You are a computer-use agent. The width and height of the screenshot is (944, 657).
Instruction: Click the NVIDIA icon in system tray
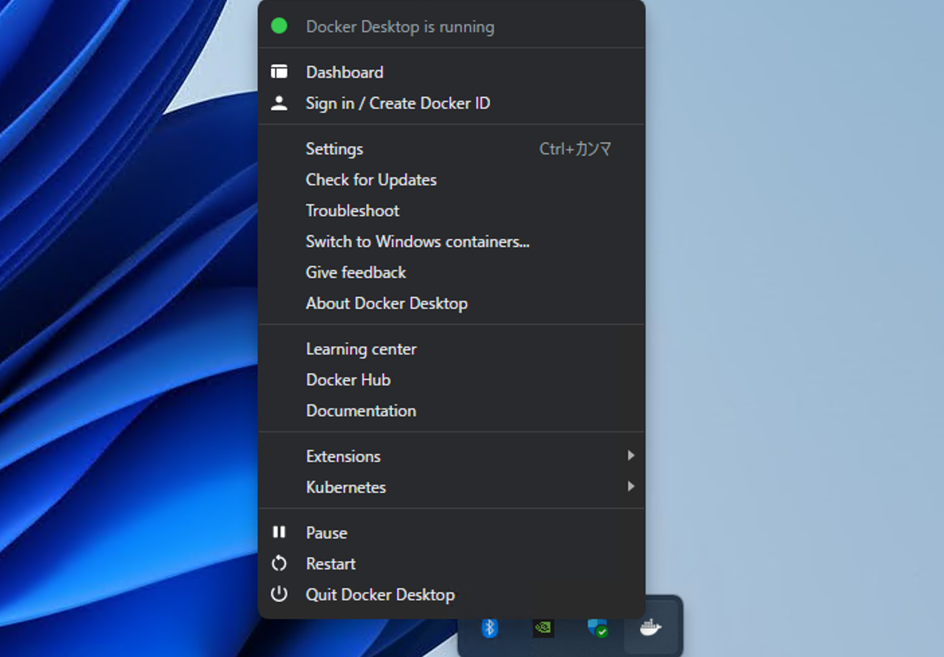coord(543,627)
